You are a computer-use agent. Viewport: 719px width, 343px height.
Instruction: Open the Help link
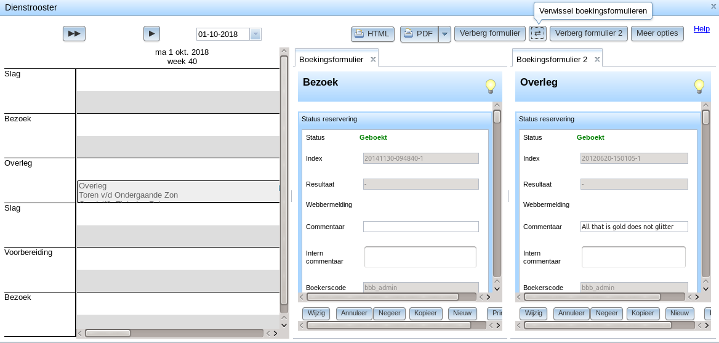(702, 29)
